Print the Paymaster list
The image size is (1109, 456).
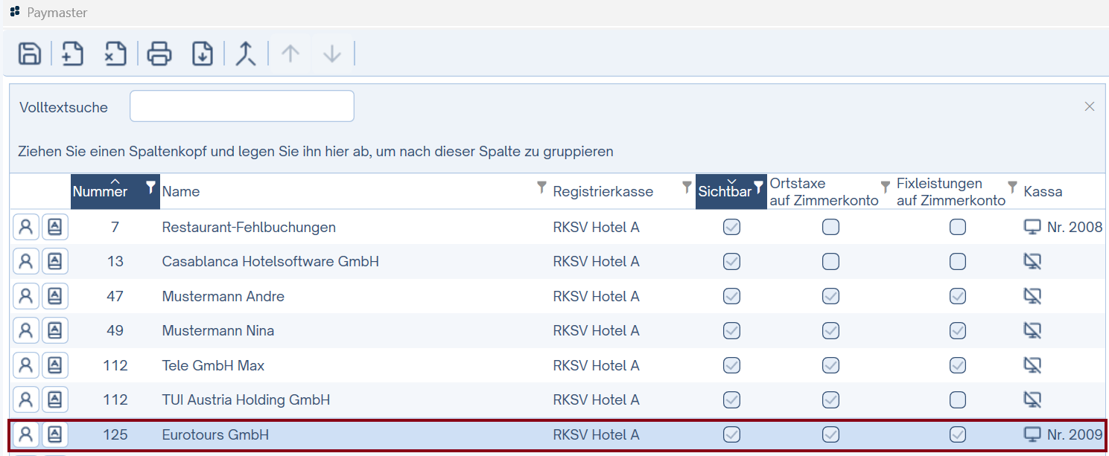click(159, 53)
